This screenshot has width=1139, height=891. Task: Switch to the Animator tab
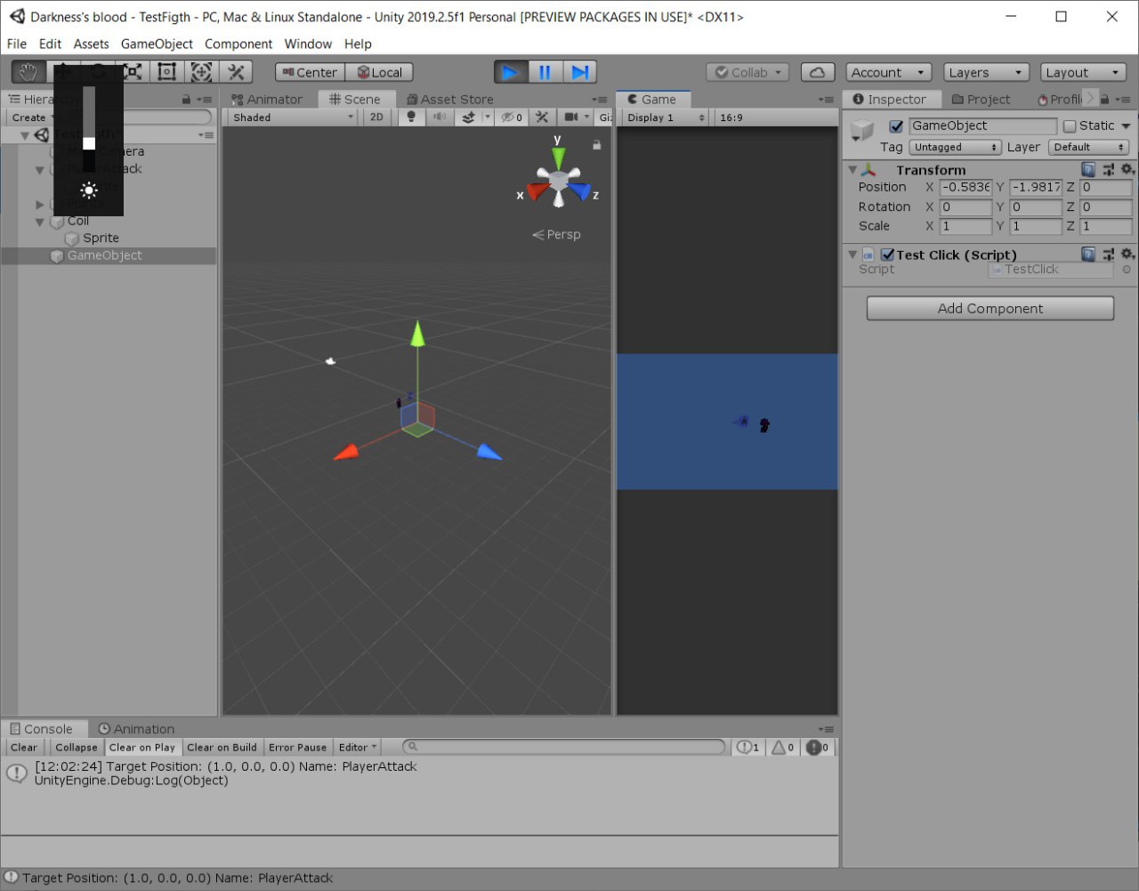pyautogui.click(x=267, y=100)
